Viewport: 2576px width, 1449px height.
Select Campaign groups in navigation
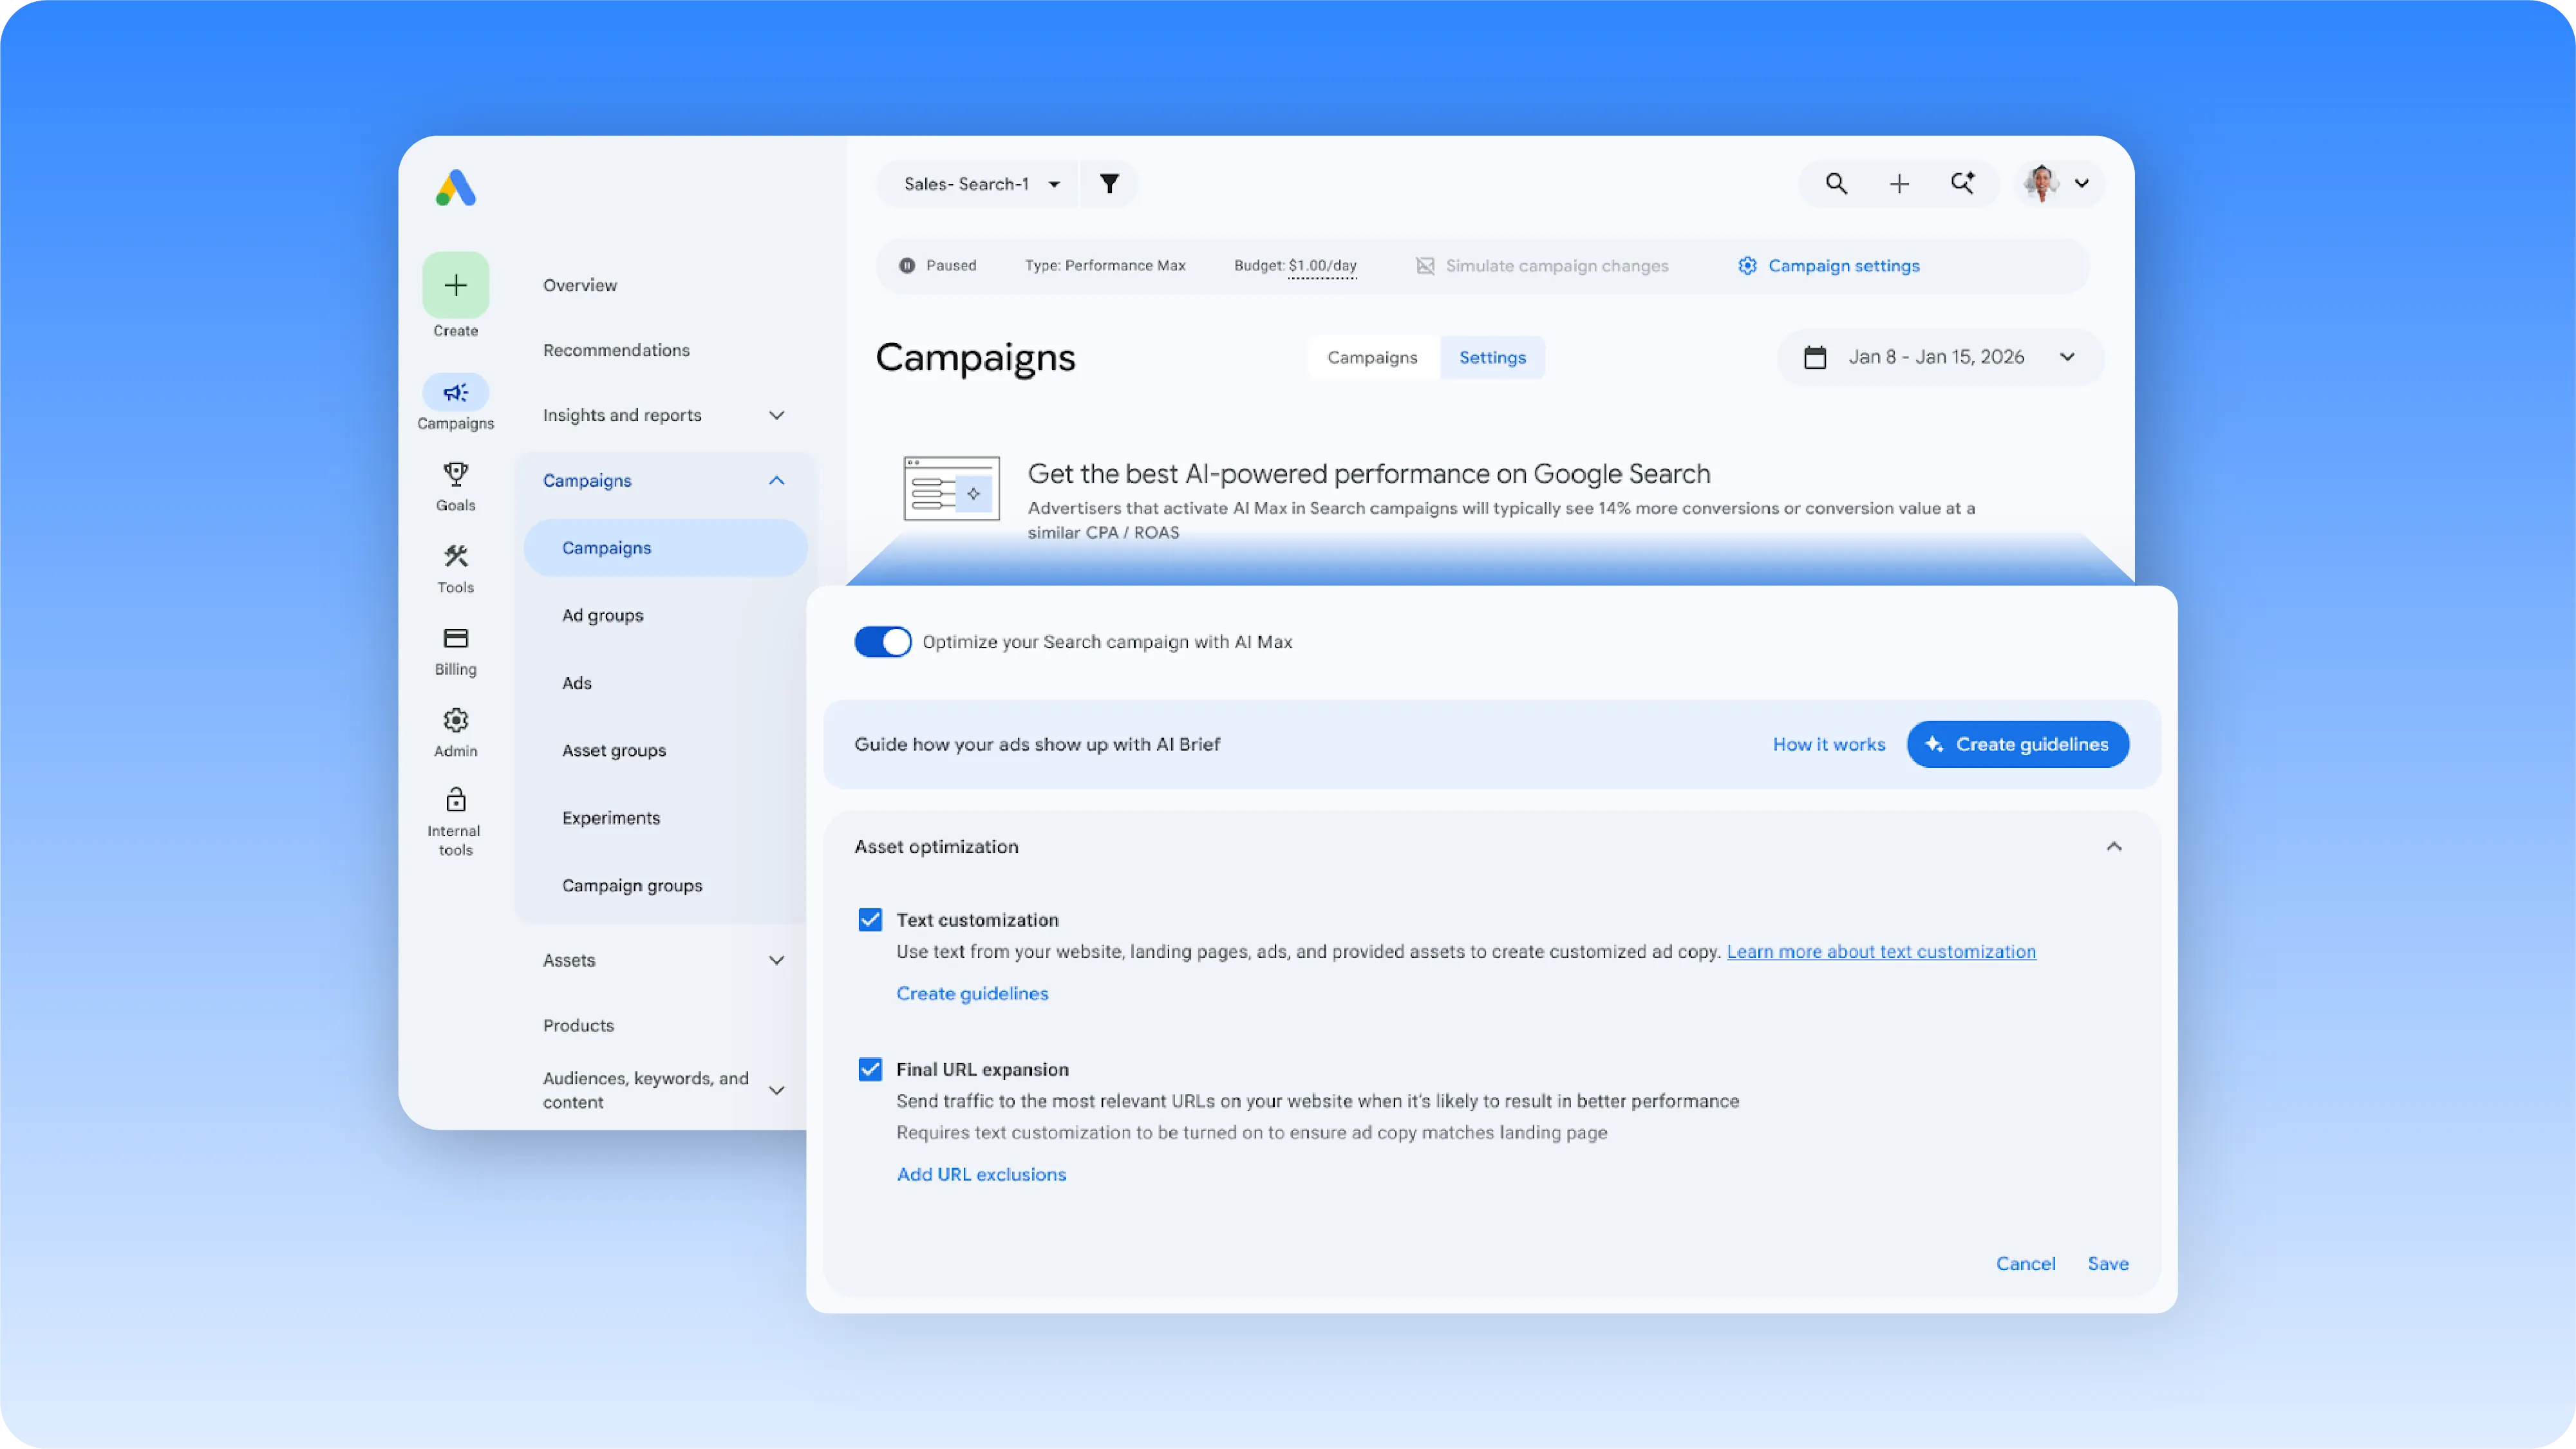[632, 886]
